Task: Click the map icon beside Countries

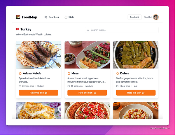Action: point(46,17)
